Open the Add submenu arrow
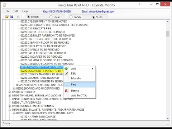Image resolution: width=172 pixels, height=129 pixels. point(92,69)
